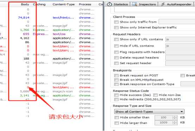Image resolution: width=195 pixels, height=131 pixels.
Task: Select the session with body 188
Action: [x=51, y=58]
